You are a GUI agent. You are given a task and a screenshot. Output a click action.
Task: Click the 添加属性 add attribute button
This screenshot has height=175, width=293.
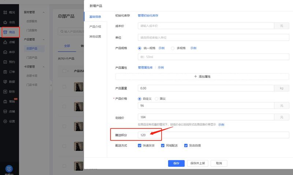[202, 76]
